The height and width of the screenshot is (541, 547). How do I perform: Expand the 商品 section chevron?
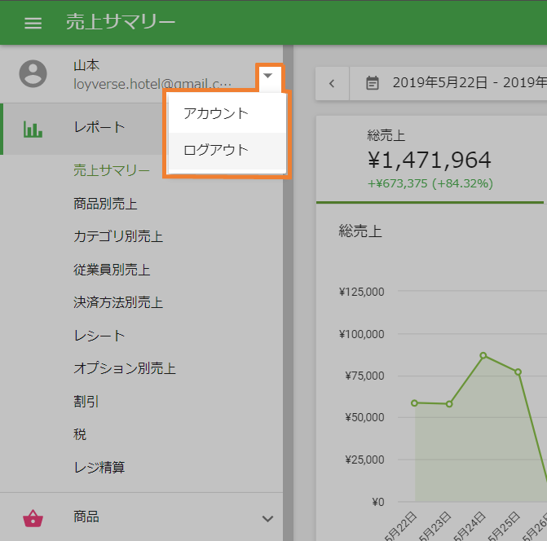(x=267, y=518)
